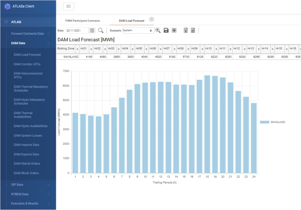Click the floppy disk save icon
Screen dimensions: 301x210
pyautogui.click(x=166, y=30)
